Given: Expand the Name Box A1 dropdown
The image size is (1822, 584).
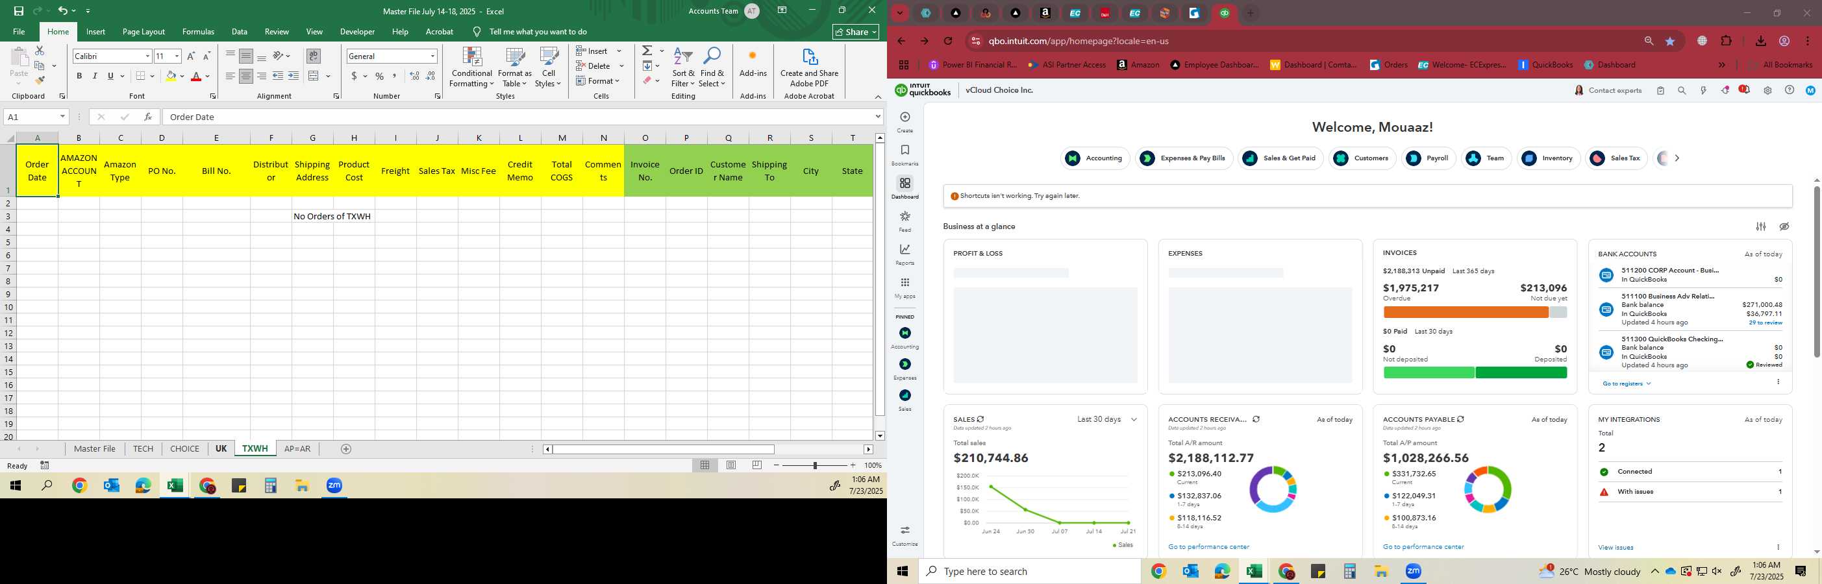Looking at the screenshot, I should (62, 117).
